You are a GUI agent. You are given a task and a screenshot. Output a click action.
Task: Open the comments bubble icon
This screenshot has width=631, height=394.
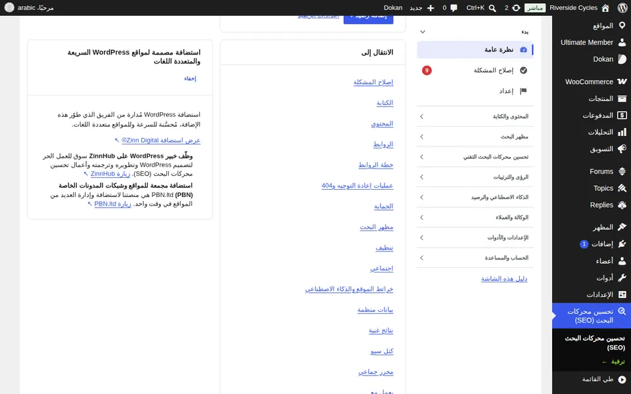tap(454, 8)
